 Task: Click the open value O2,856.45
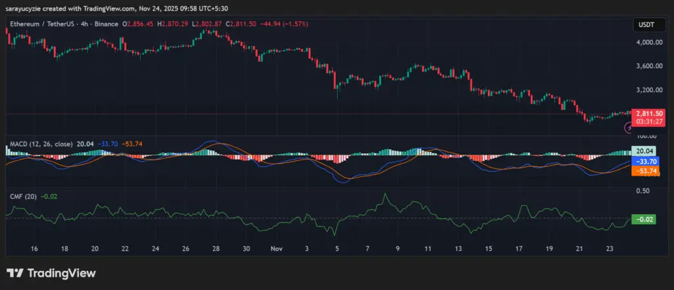(138, 24)
